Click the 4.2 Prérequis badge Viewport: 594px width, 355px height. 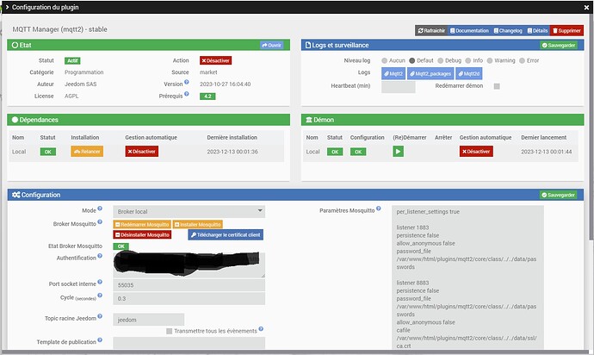point(207,97)
